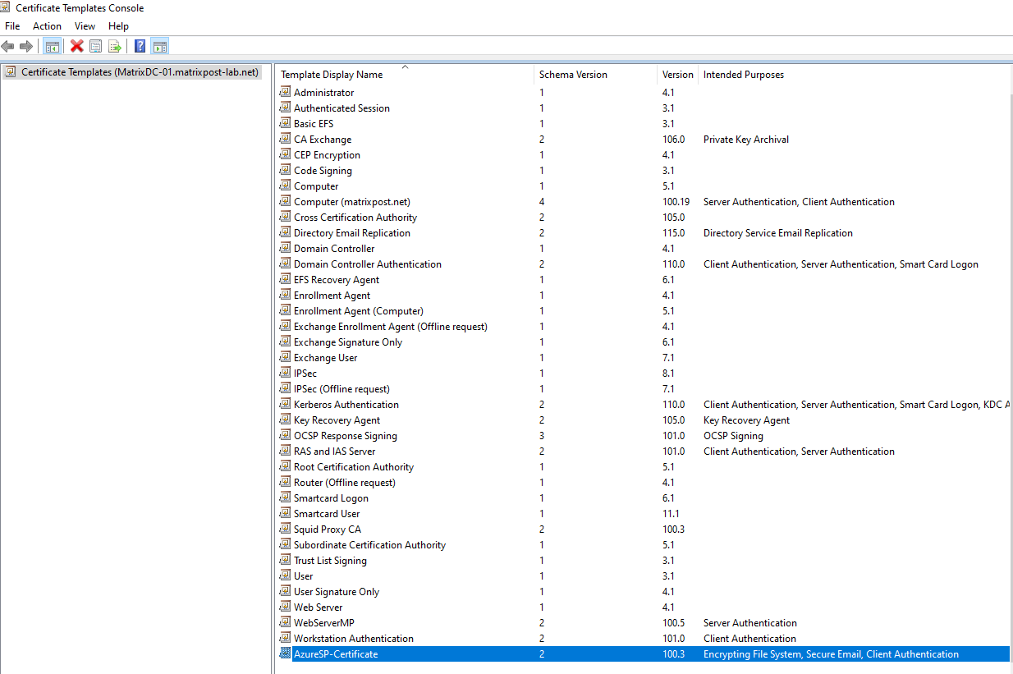The image size is (1013, 674).
Task: Open the Help menu
Action: pos(118,26)
